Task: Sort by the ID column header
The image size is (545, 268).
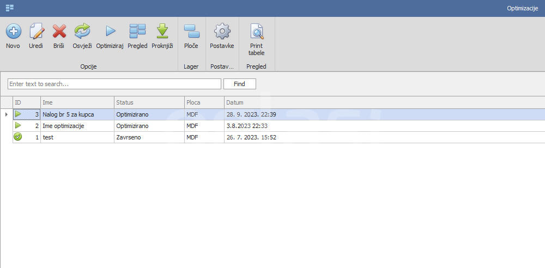Action: 26,102
